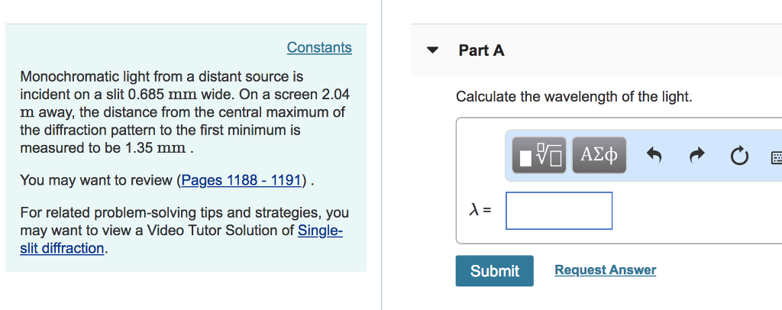Open the Constants link
This screenshot has height=310, width=782.
(x=319, y=47)
